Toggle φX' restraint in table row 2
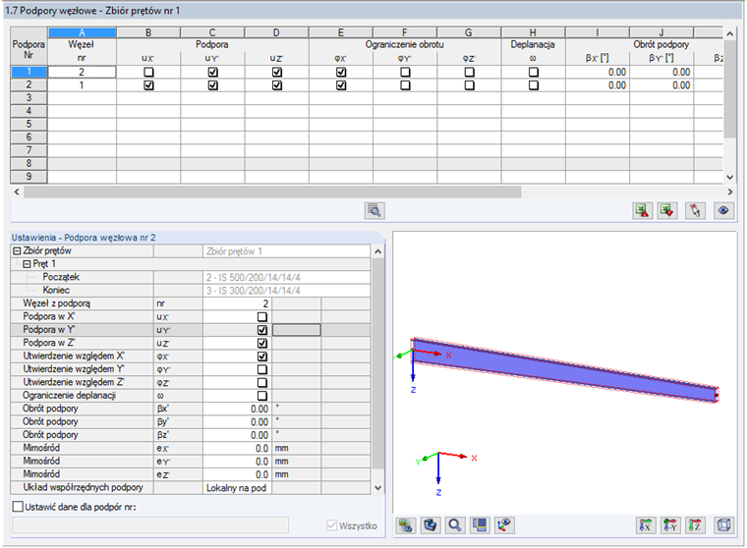 click(x=341, y=85)
